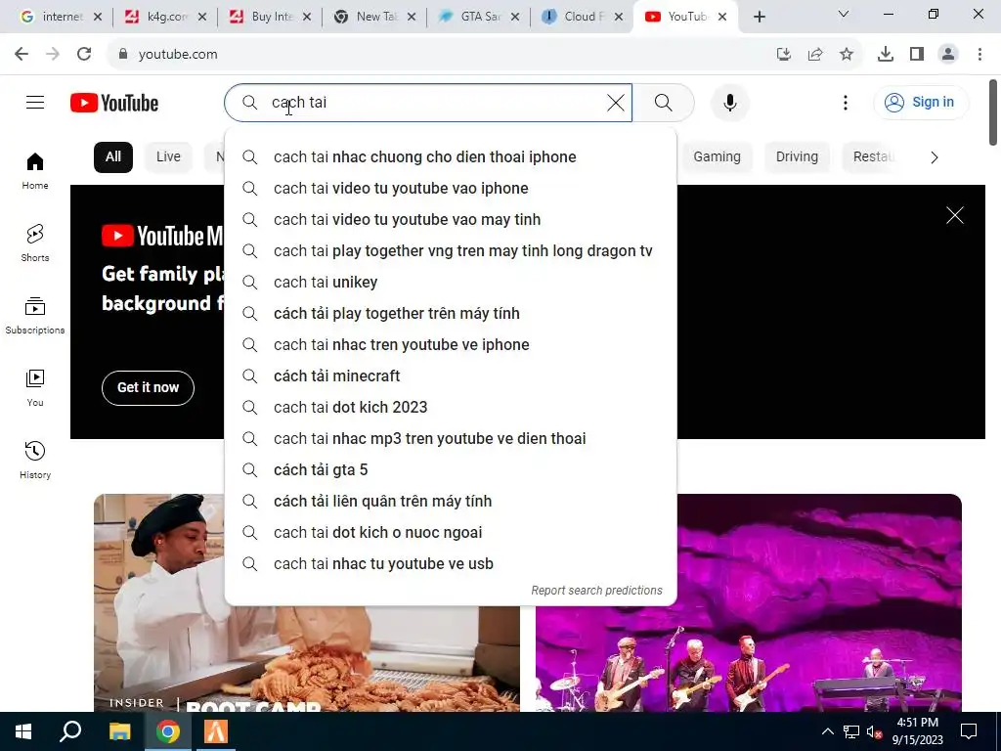Choose suggestion cach tai unikey
The image size is (1001, 751).
pos(451,283)
